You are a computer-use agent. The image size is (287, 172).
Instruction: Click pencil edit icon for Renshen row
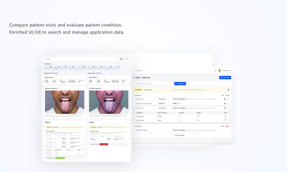click(224, 116)
